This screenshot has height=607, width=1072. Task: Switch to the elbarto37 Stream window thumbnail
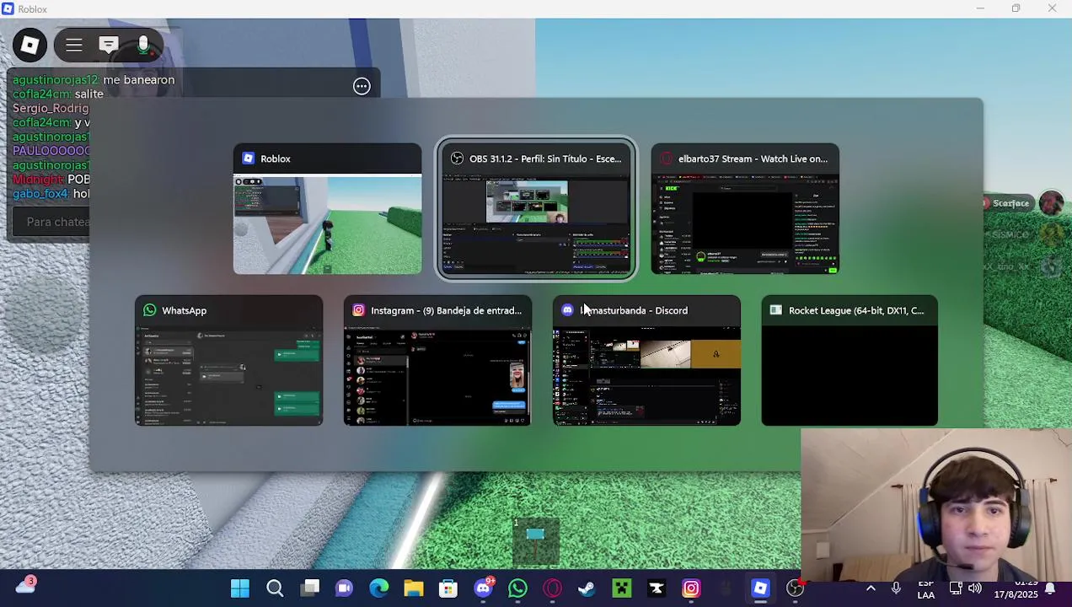[x=745, y=209]
